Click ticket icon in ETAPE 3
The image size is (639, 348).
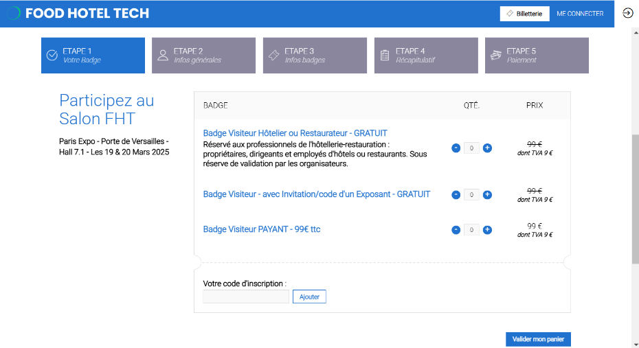(274, 55)
